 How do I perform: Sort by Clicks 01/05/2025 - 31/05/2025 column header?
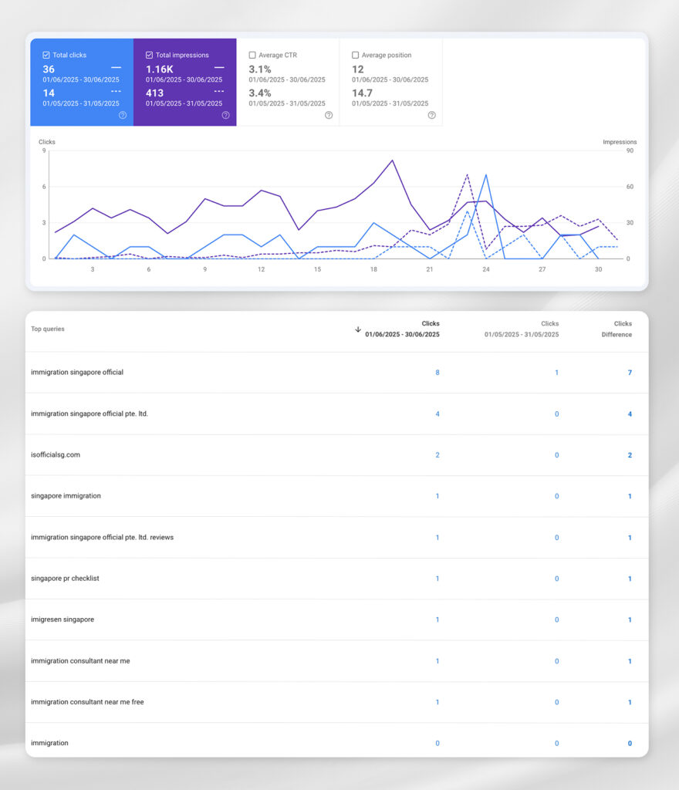pyautogui.click(x=522, y=329)
